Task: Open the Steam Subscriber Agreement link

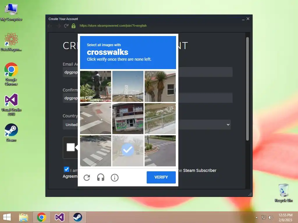Action: click(x=200, y=170)
